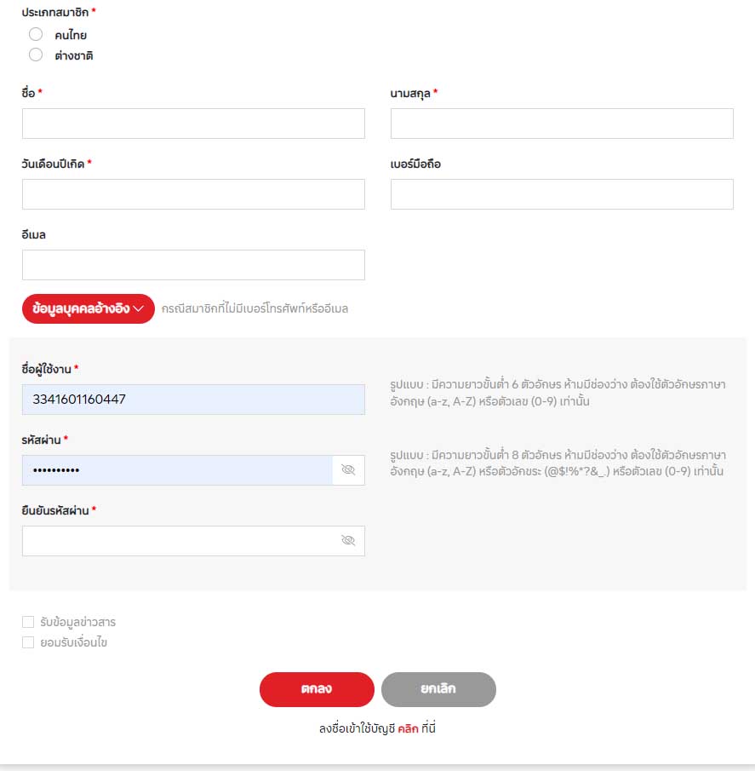Focus the ยืนยันรหัสผ่าน confirm password box
This screenshot has height=771, width=755.
[x=179, y=541]
